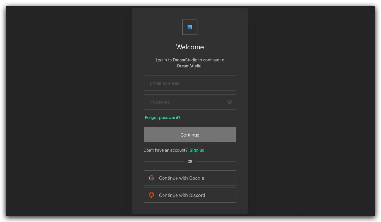Choose Continue with Google
Image resolution: width=381 pixels, height=222 pixels.
[x=190, y=178]
